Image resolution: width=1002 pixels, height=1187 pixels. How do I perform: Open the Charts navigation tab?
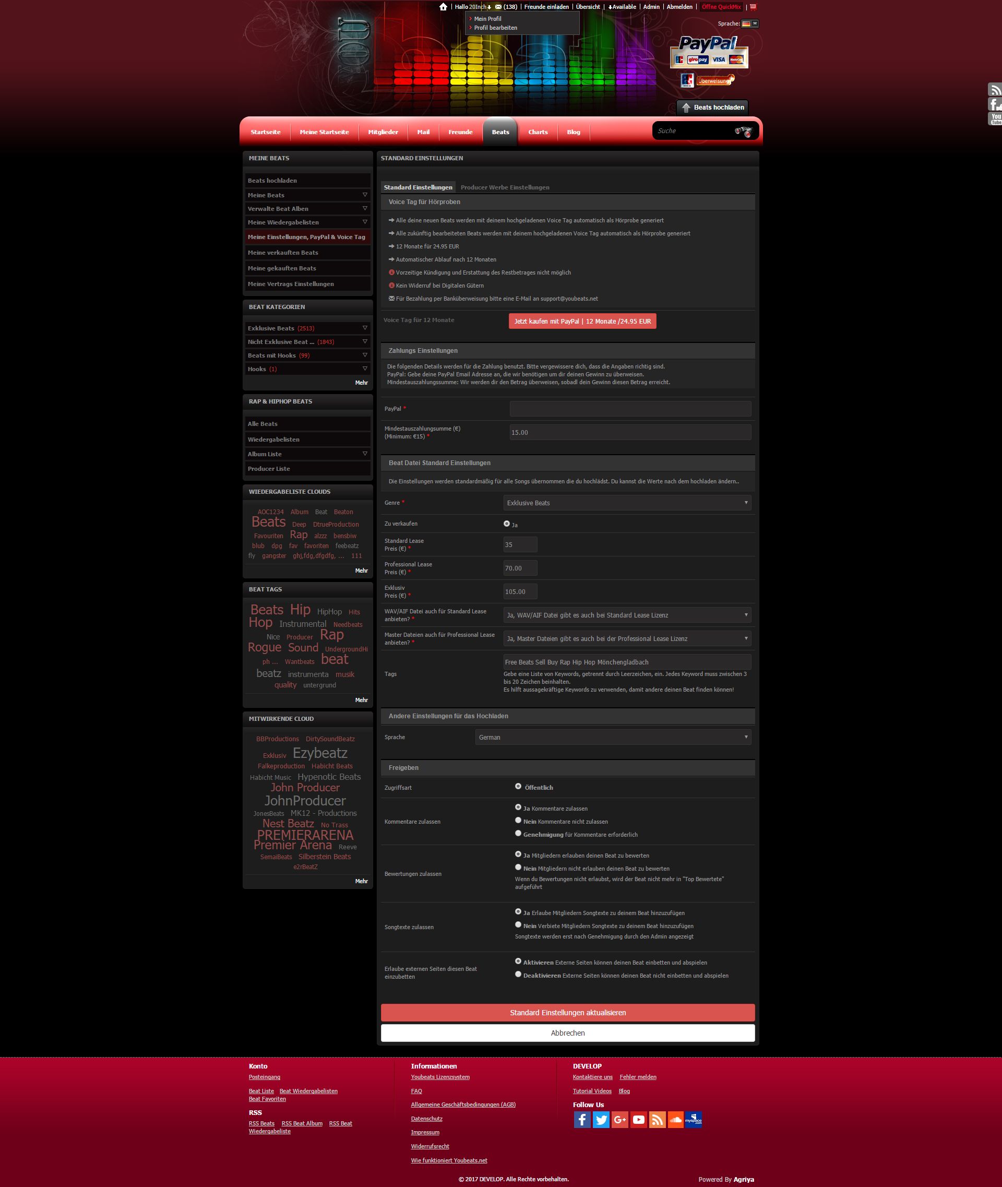click(538, 132)
